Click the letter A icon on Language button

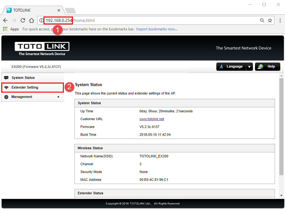click(x=221, y=67)
